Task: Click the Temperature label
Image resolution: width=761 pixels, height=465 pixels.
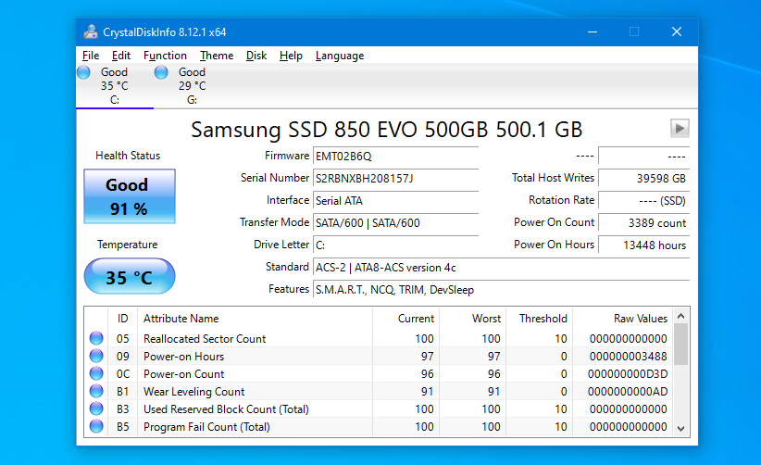Action: (x=127, y=245)
